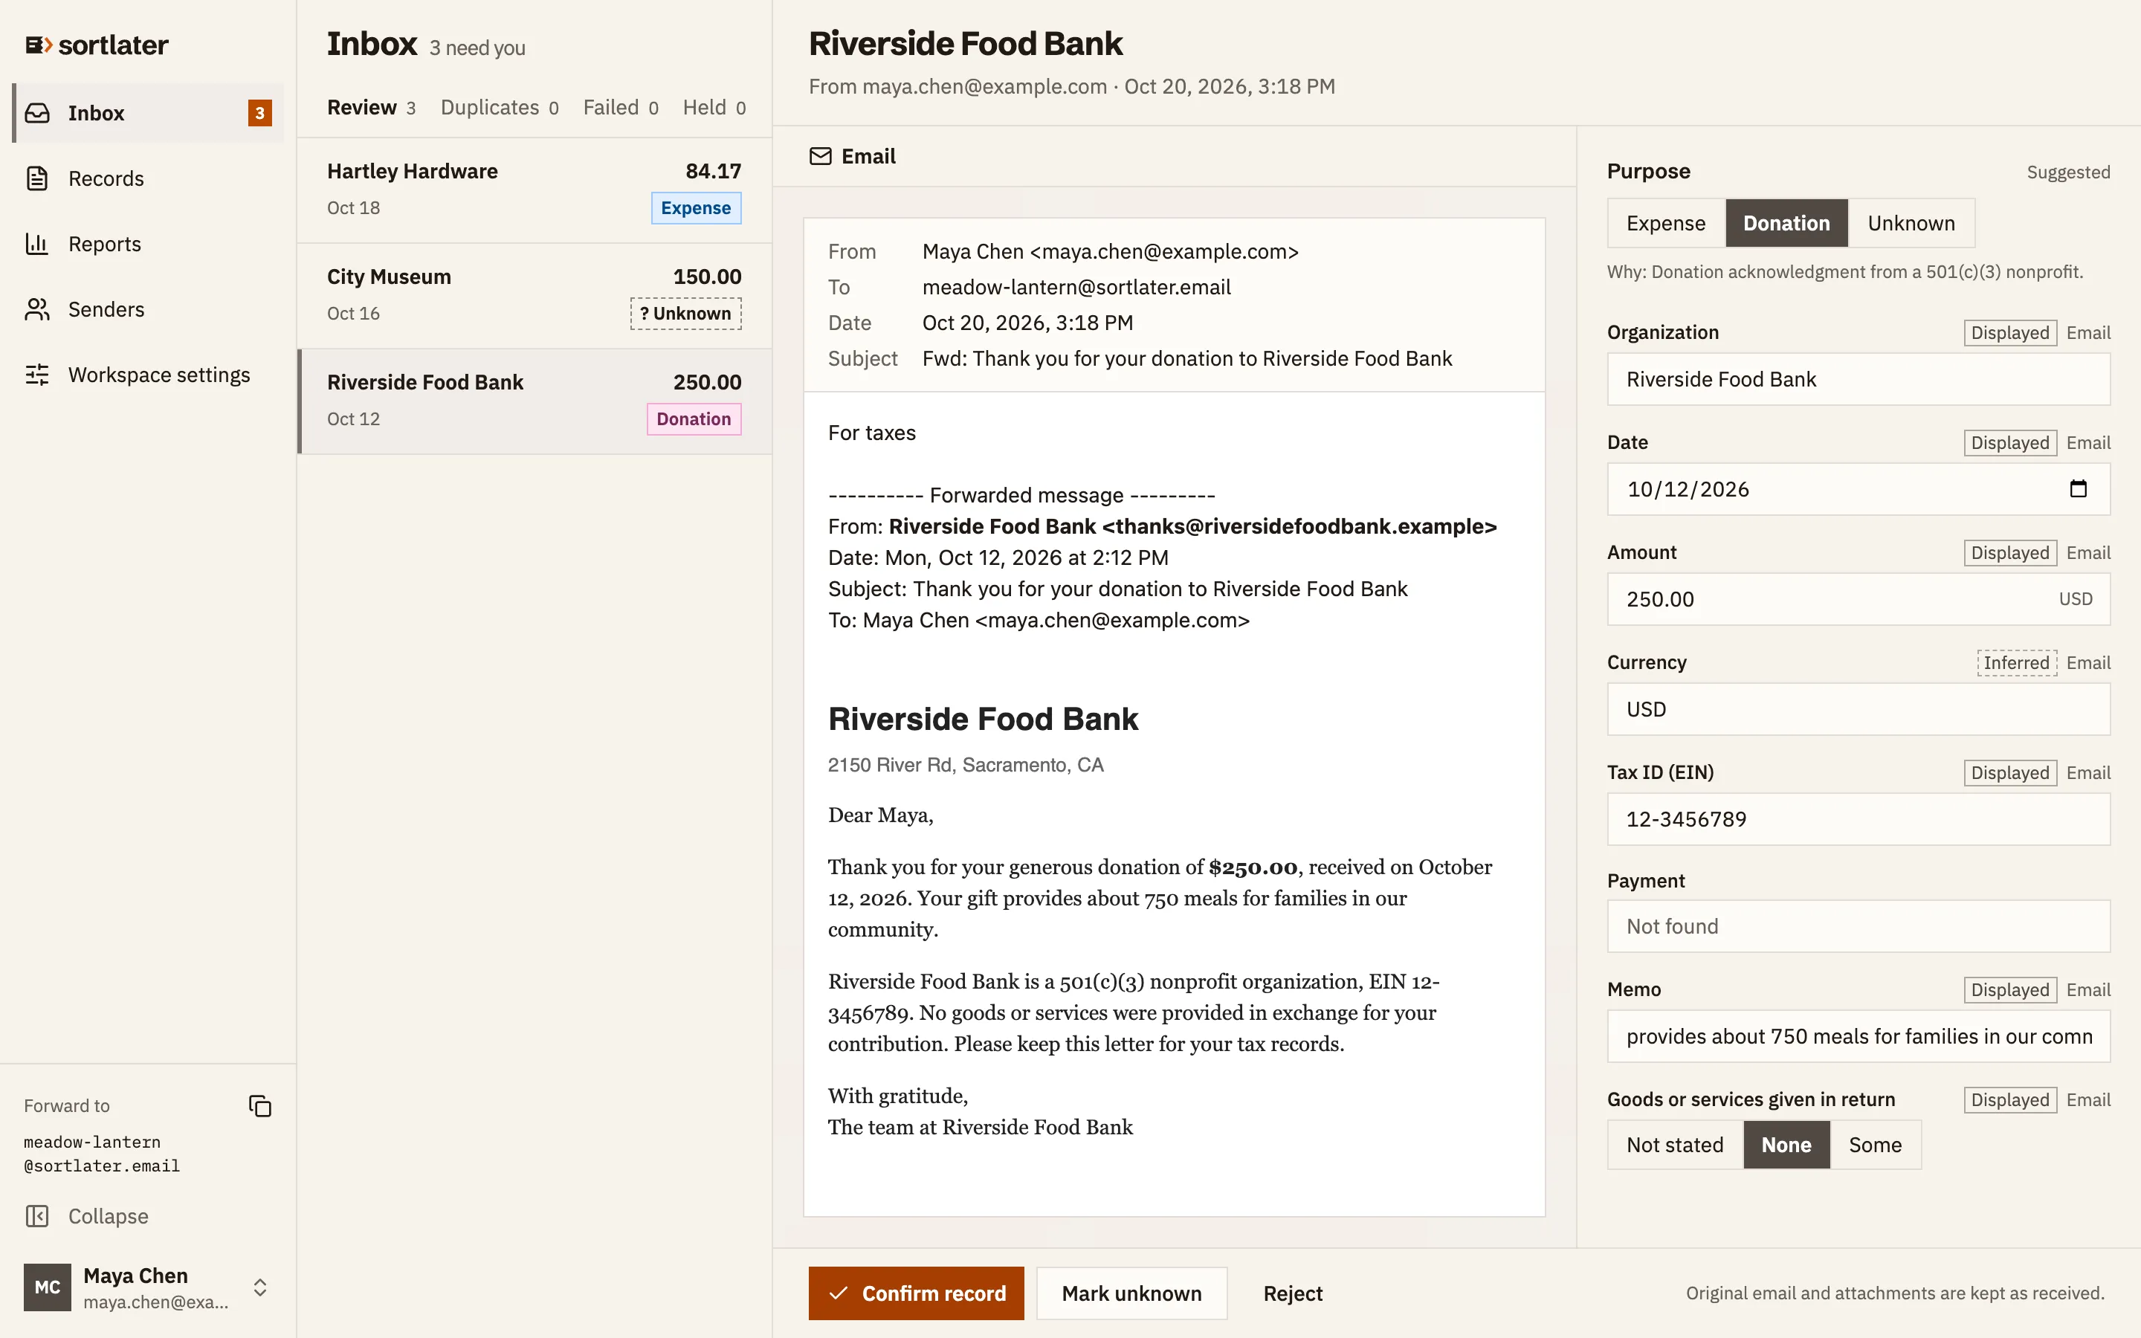Click the sortlater logo icon

pyautogui.click(x=38, y=45)
